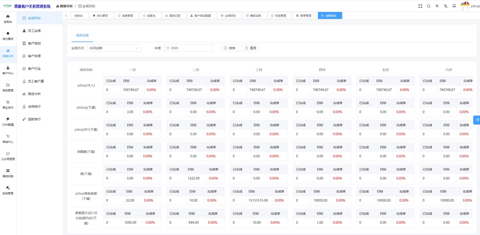
Task: Select 合同排行 in the submenu
Action: pos(34,107)
